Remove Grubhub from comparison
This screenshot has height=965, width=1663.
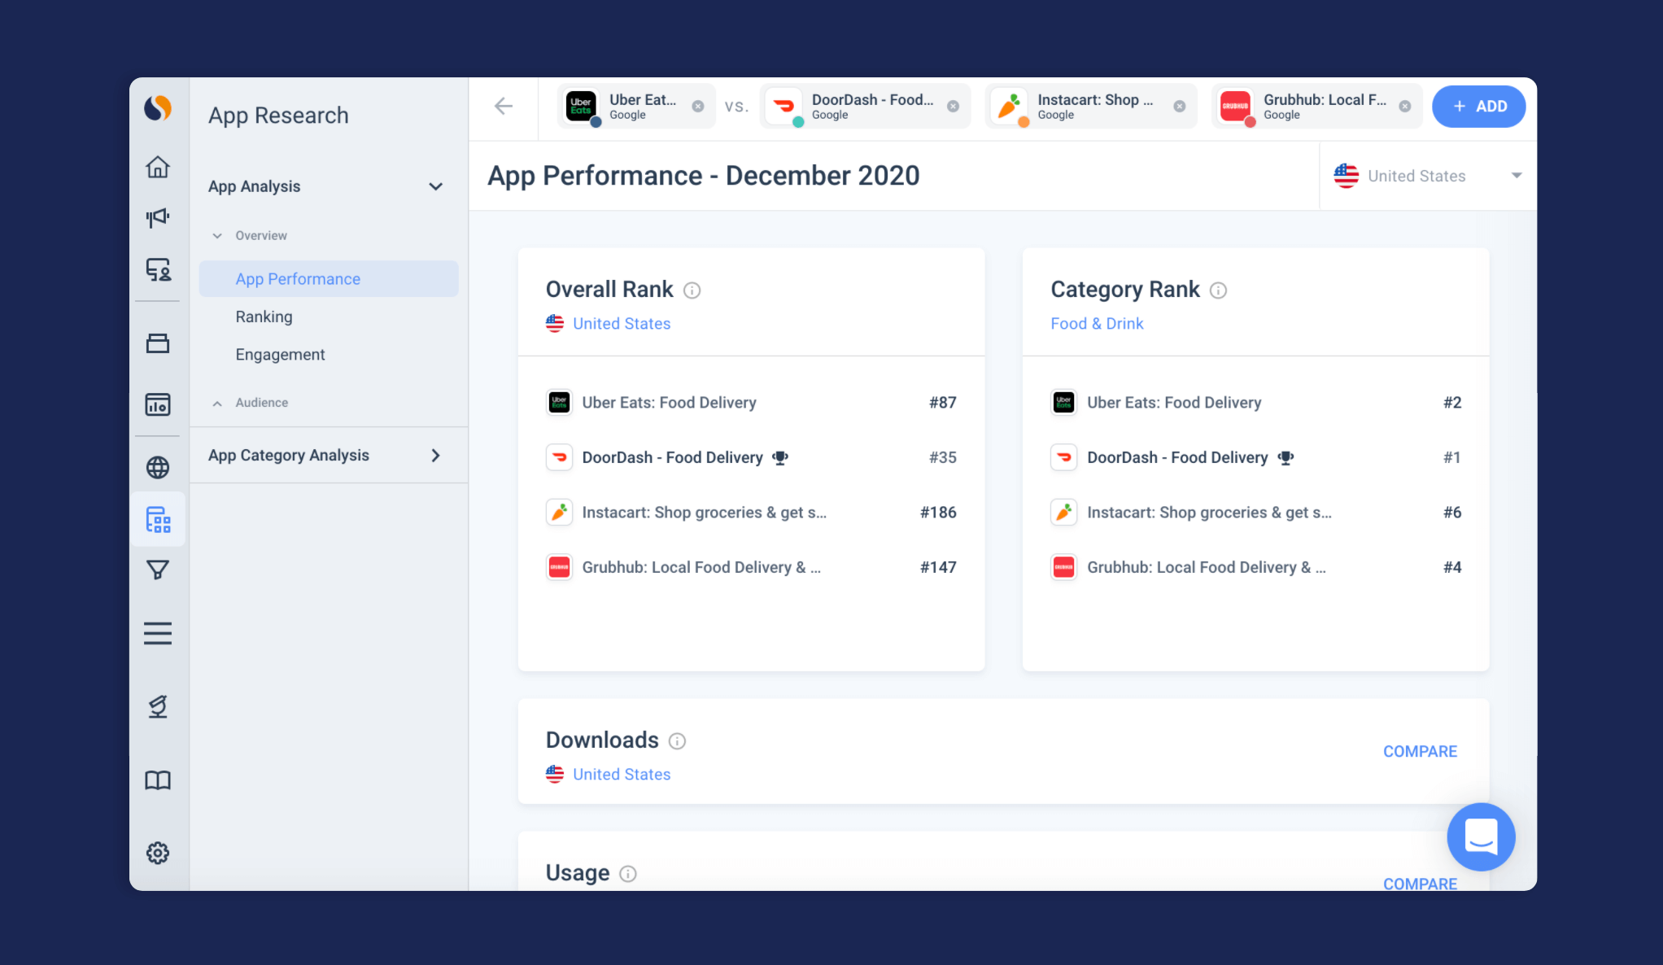pyautogui.click(x=1405, y=106)
